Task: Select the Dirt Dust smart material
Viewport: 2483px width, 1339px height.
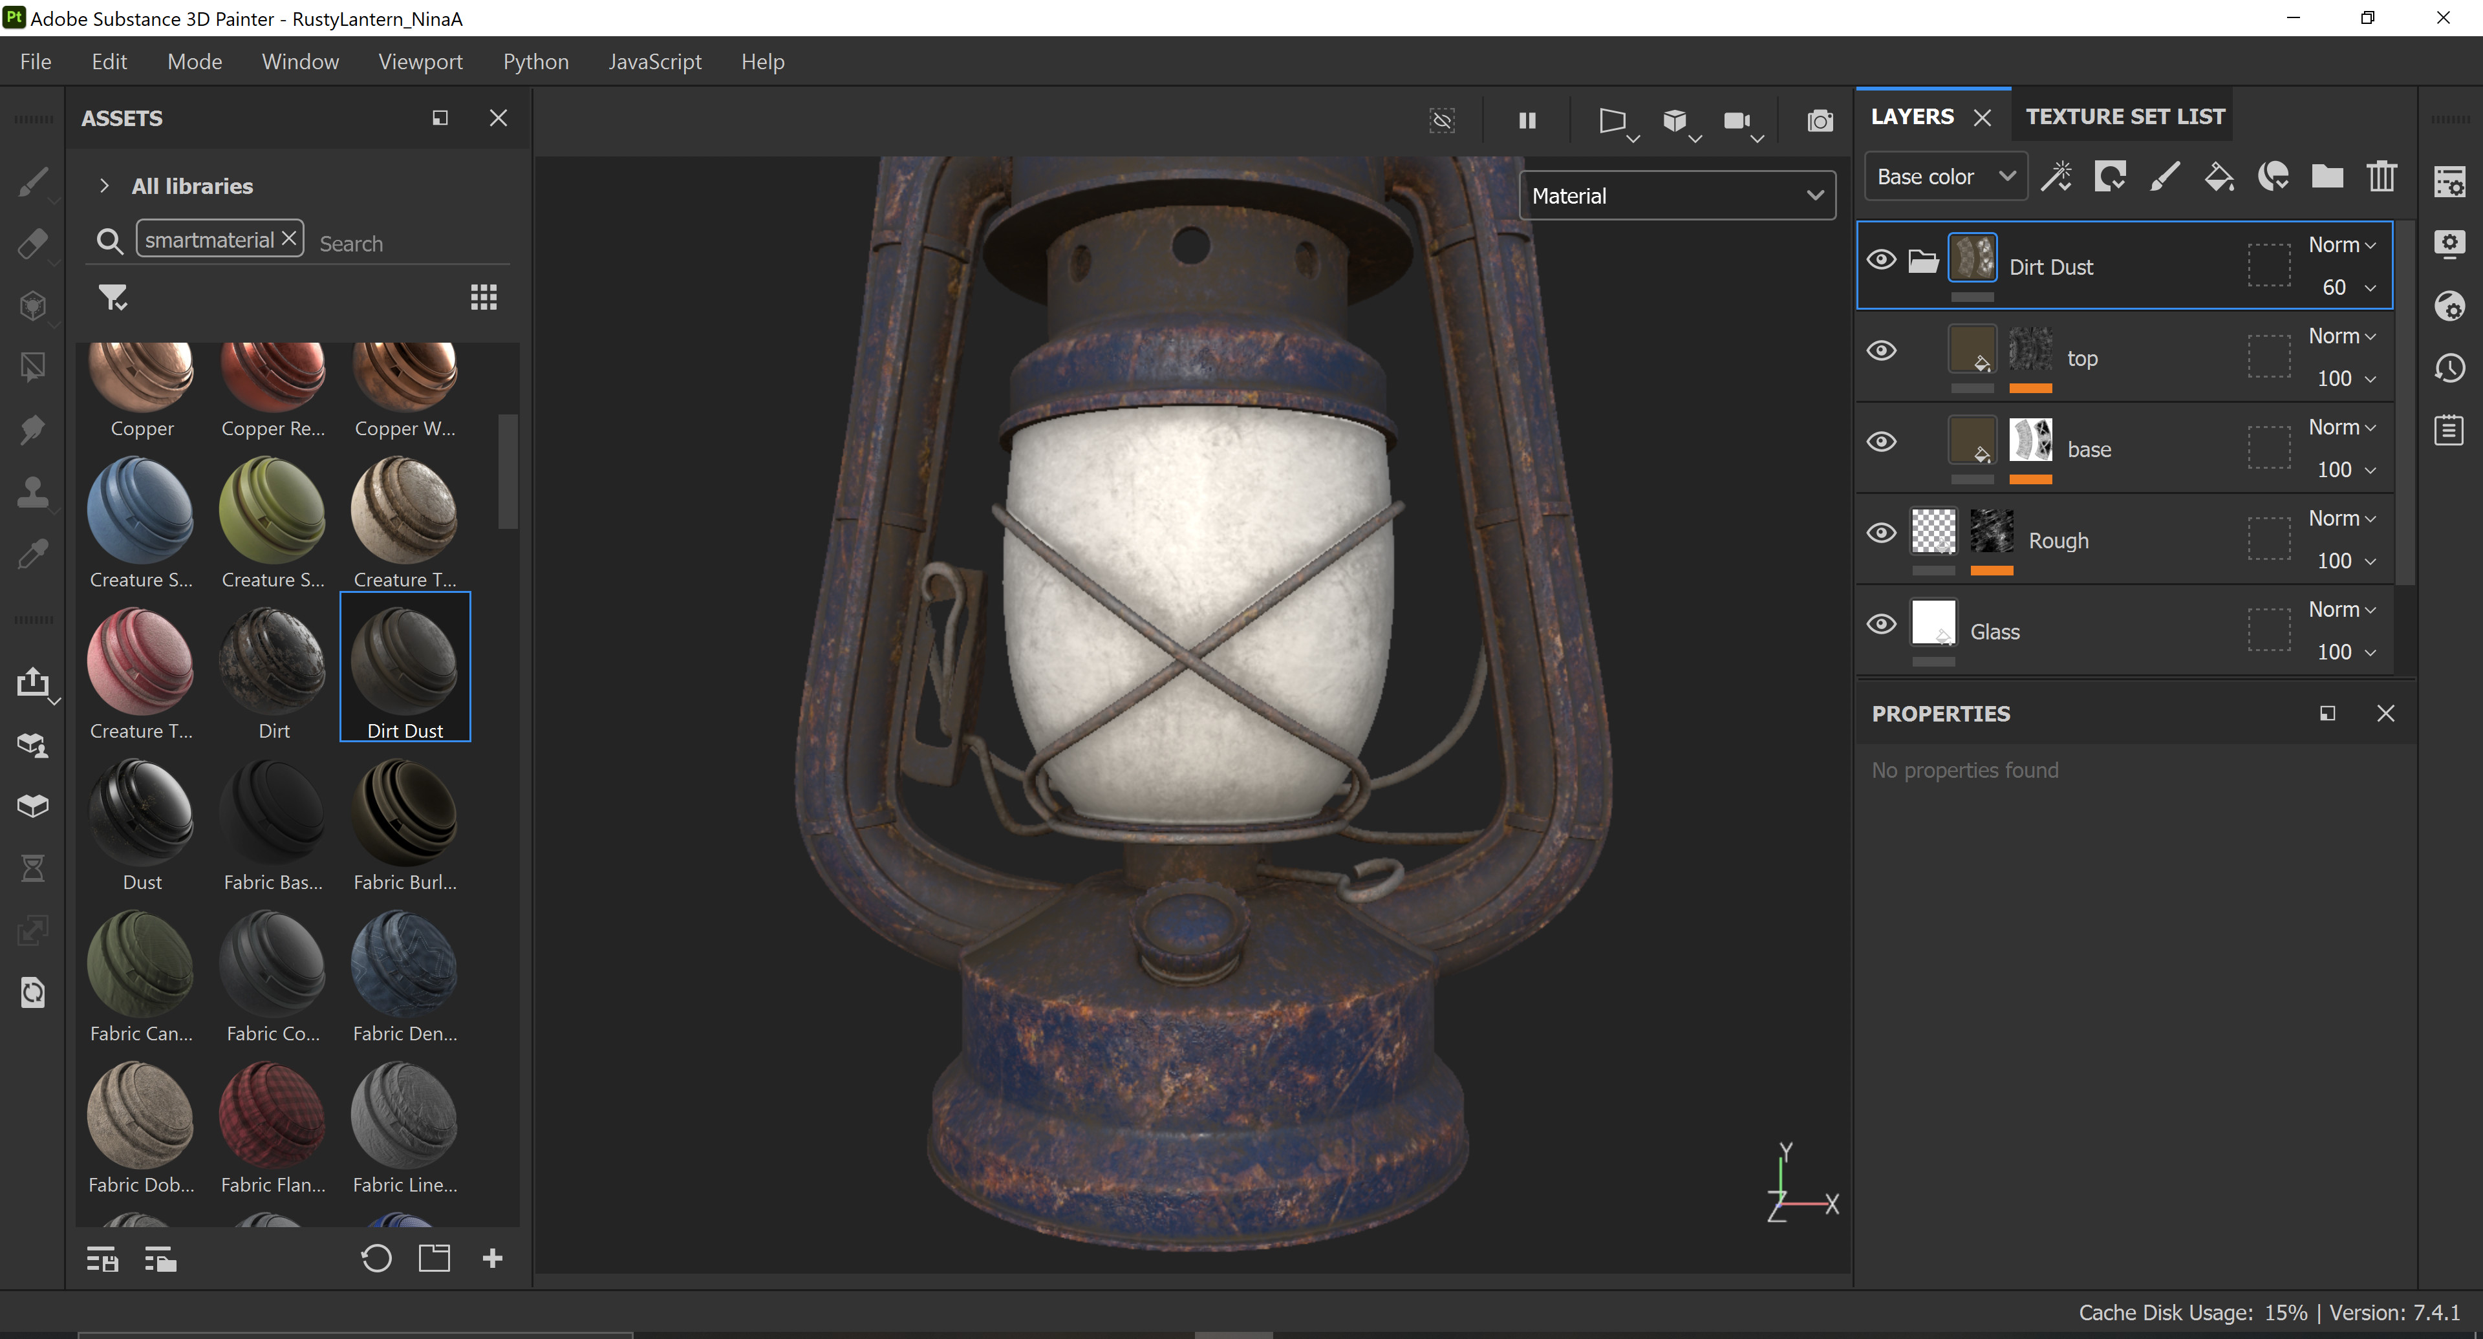Action: click(x=405, y=666)
